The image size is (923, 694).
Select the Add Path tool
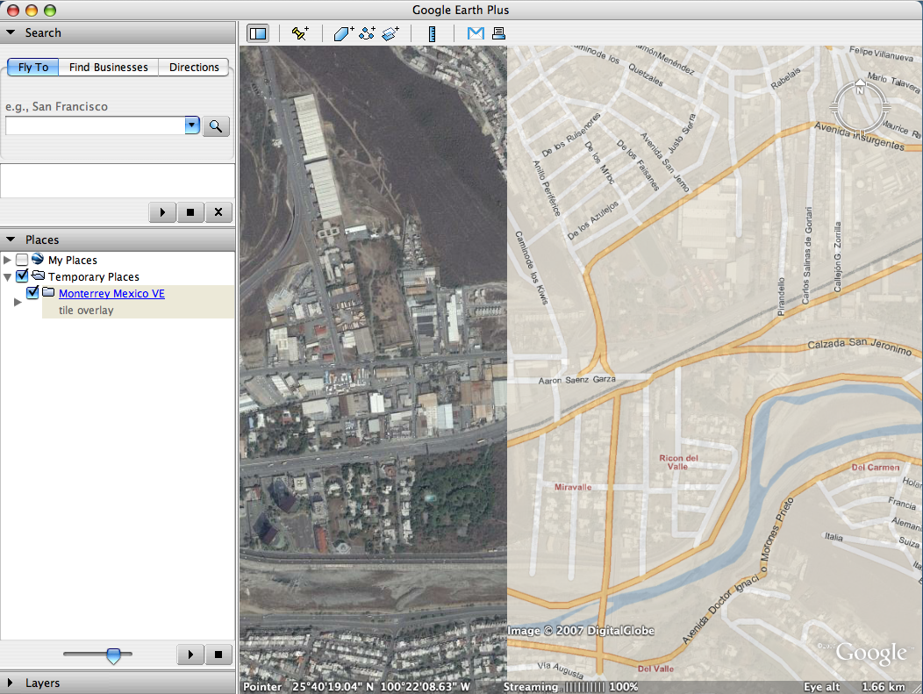coord(368,33)
